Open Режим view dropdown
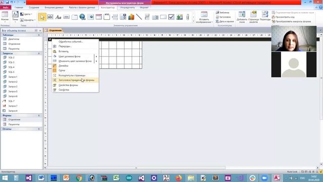 5,17
